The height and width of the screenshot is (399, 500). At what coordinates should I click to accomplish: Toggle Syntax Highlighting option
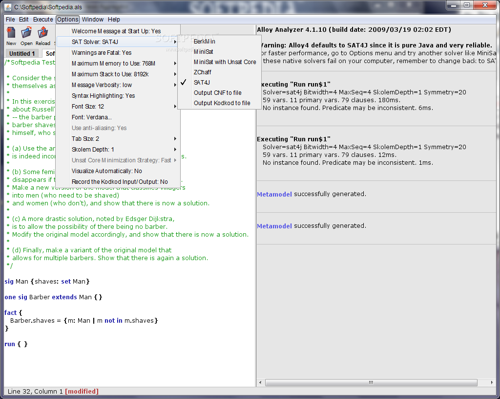(118, 96)
